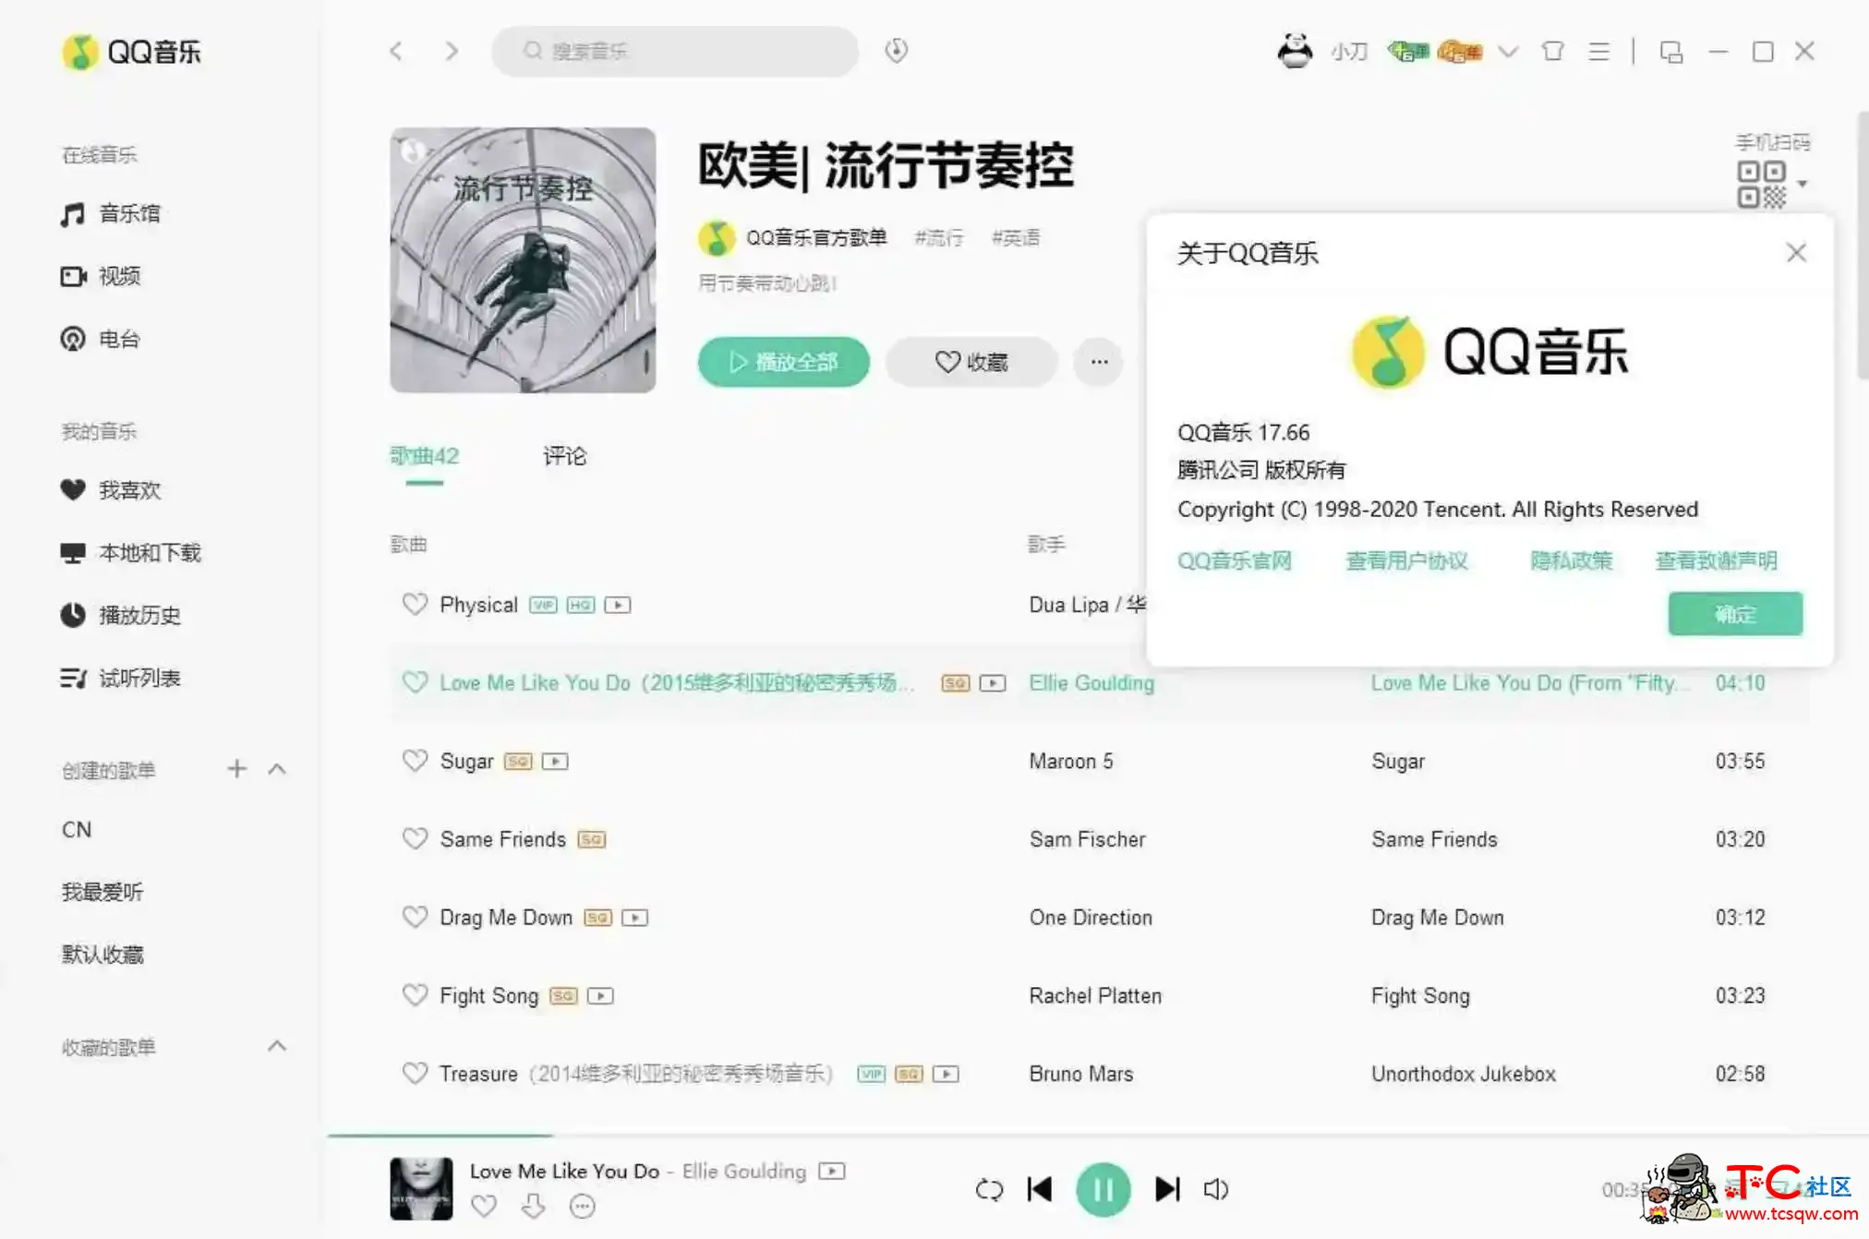Select the 电台 (Radio) sidebar icon

pos(76,339)
